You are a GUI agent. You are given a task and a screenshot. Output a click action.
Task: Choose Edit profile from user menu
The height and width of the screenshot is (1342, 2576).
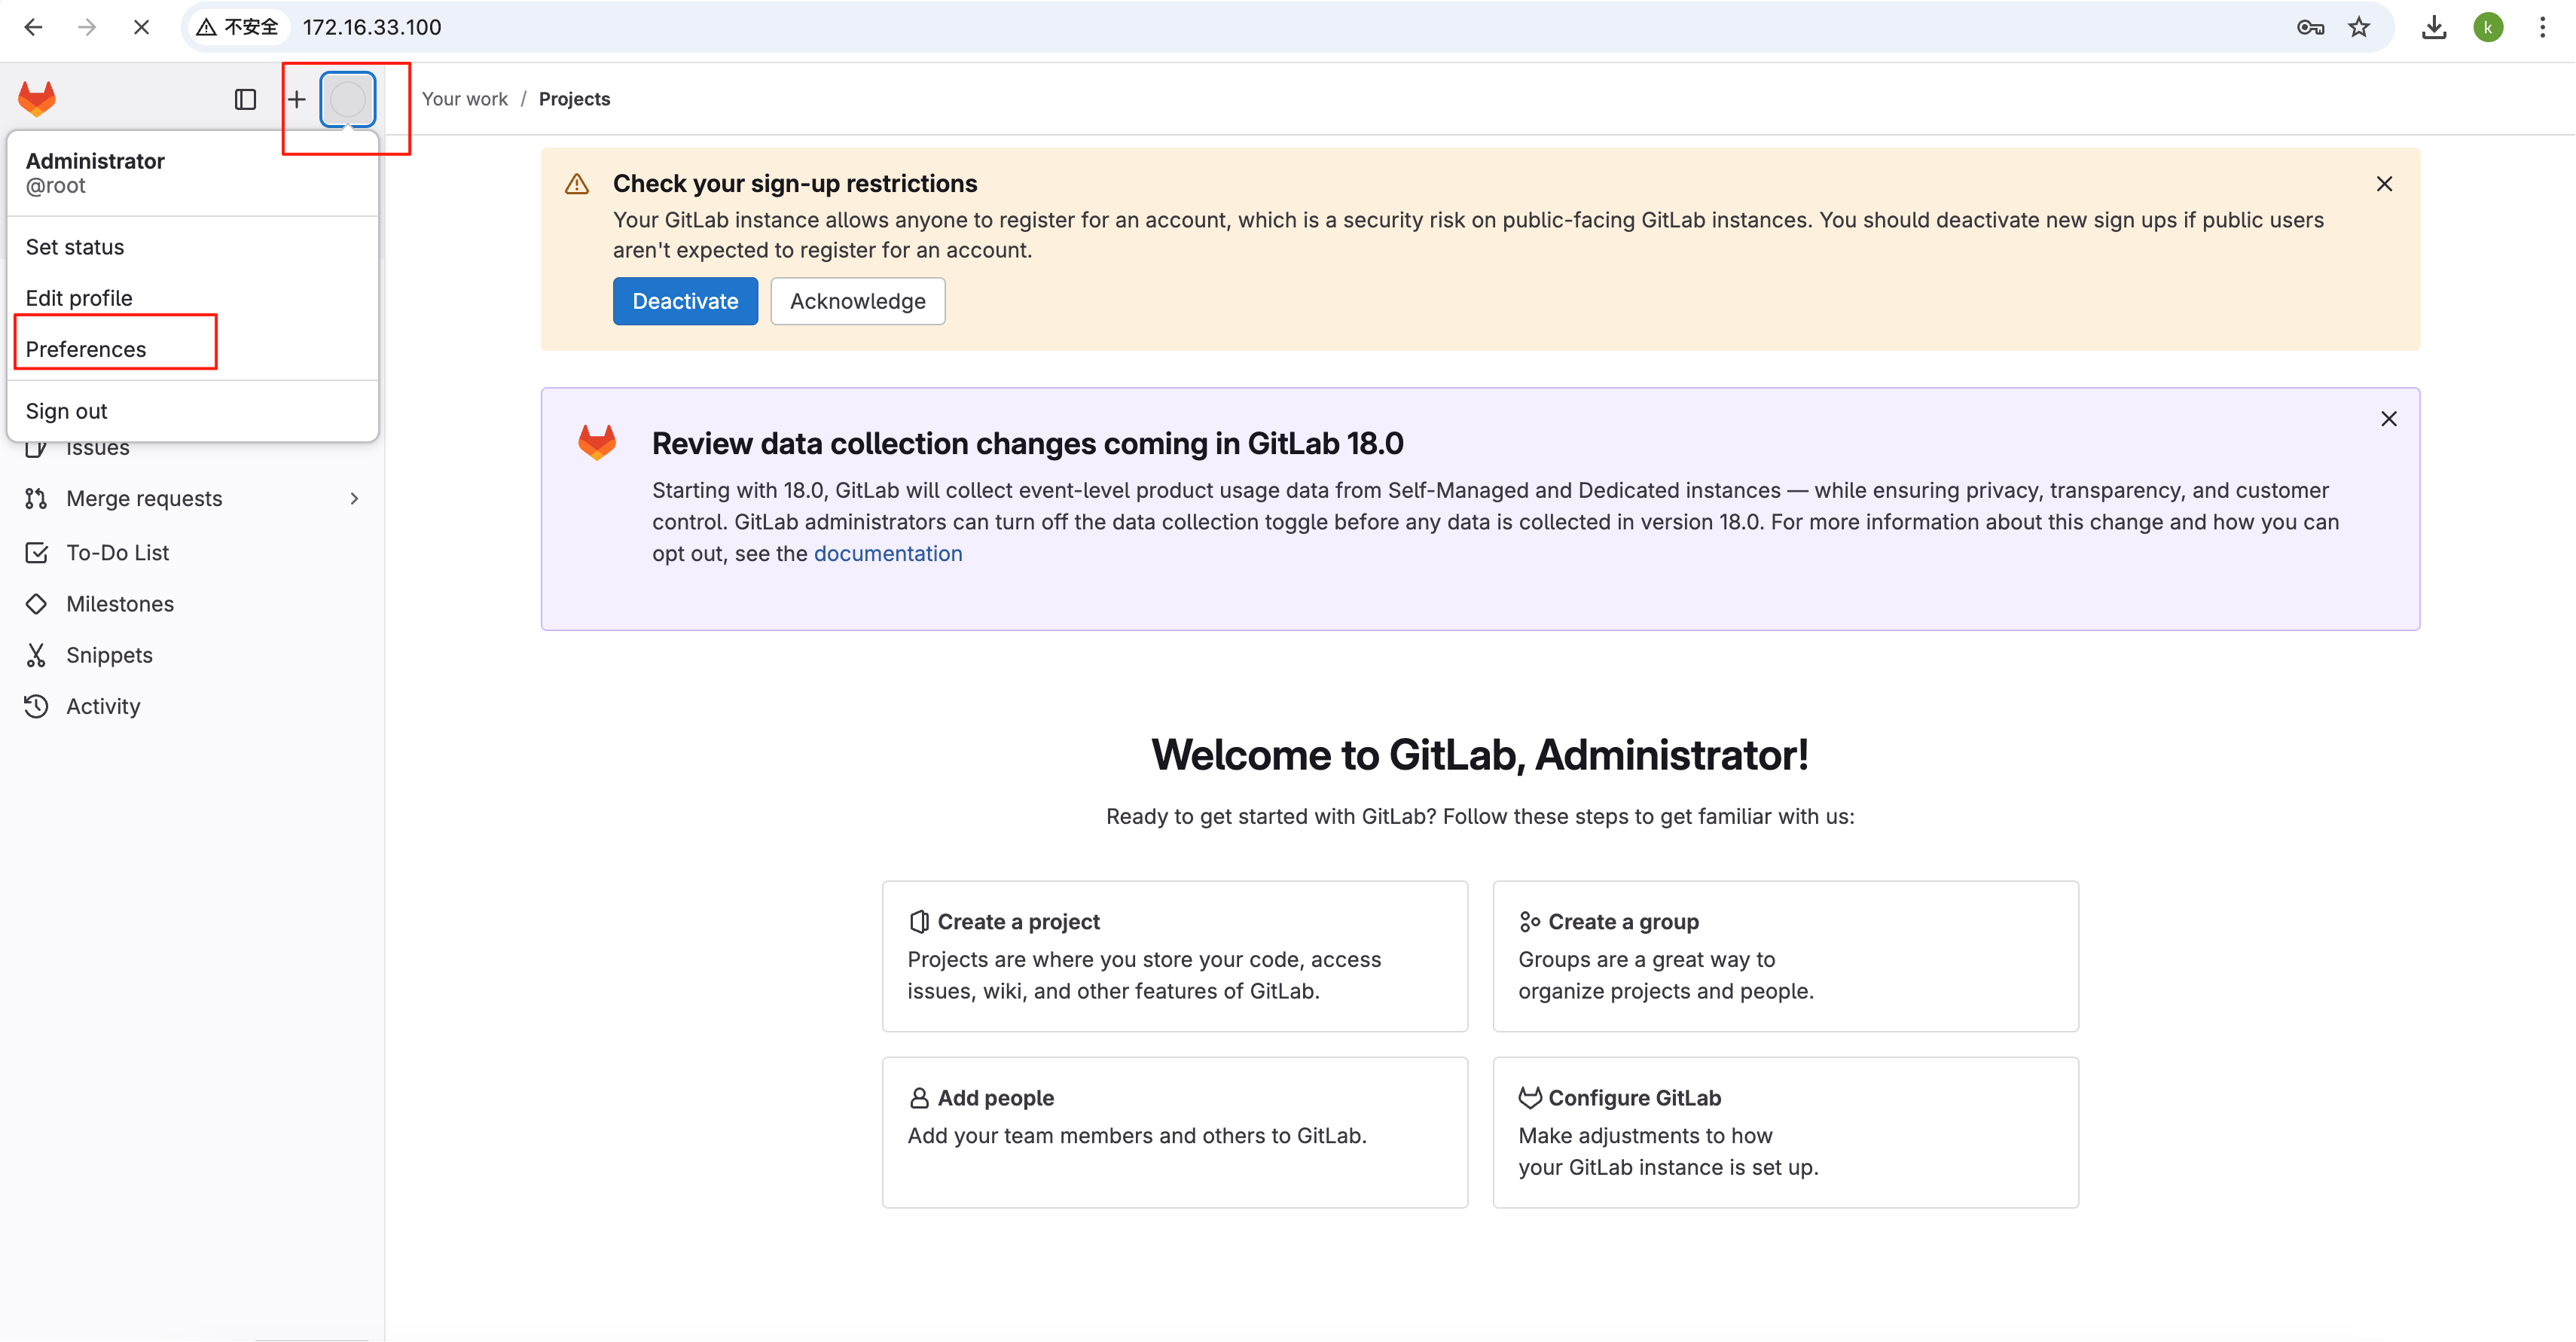coord(193,298)
